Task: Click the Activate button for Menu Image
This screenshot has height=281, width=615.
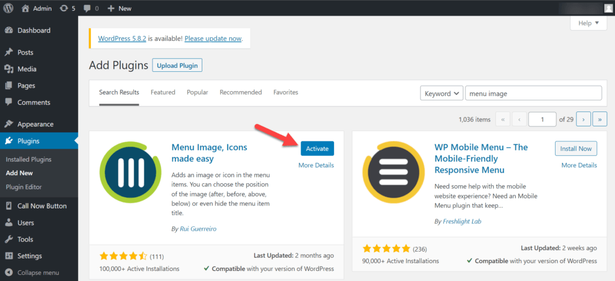Action: click(317, 149)
